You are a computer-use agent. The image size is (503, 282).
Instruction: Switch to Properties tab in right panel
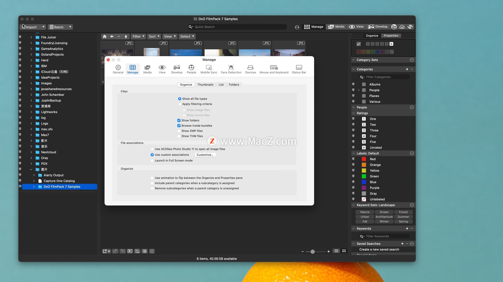click(391, 36)
